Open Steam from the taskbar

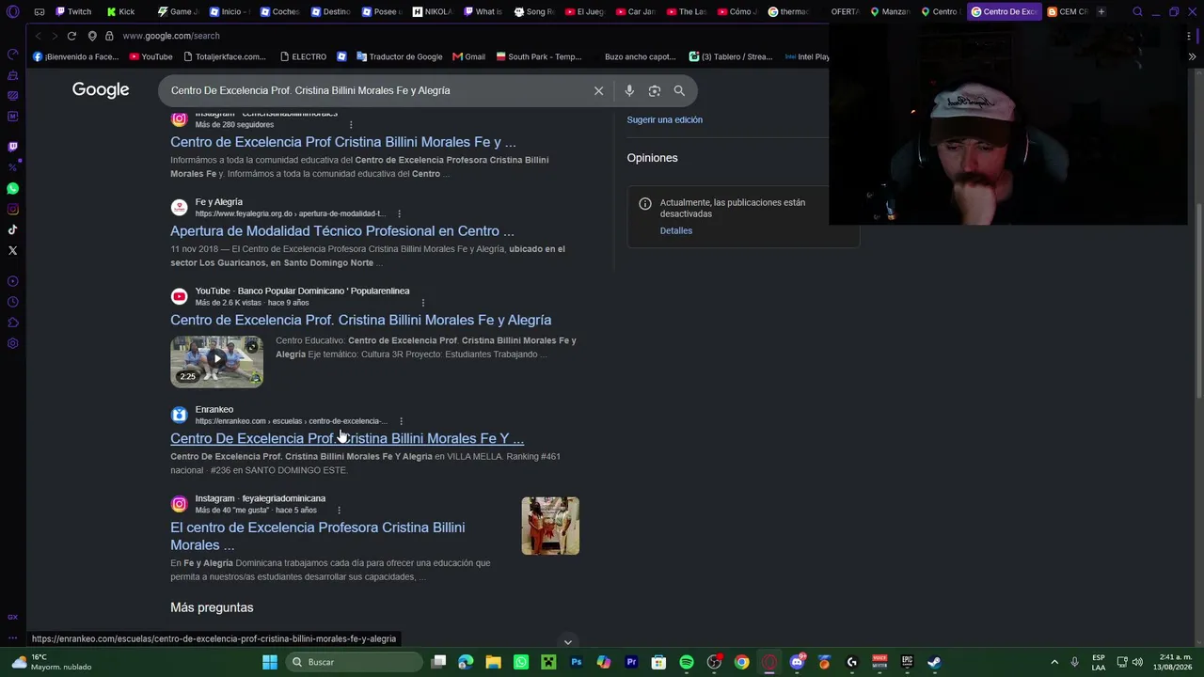(x=934, y=662)
